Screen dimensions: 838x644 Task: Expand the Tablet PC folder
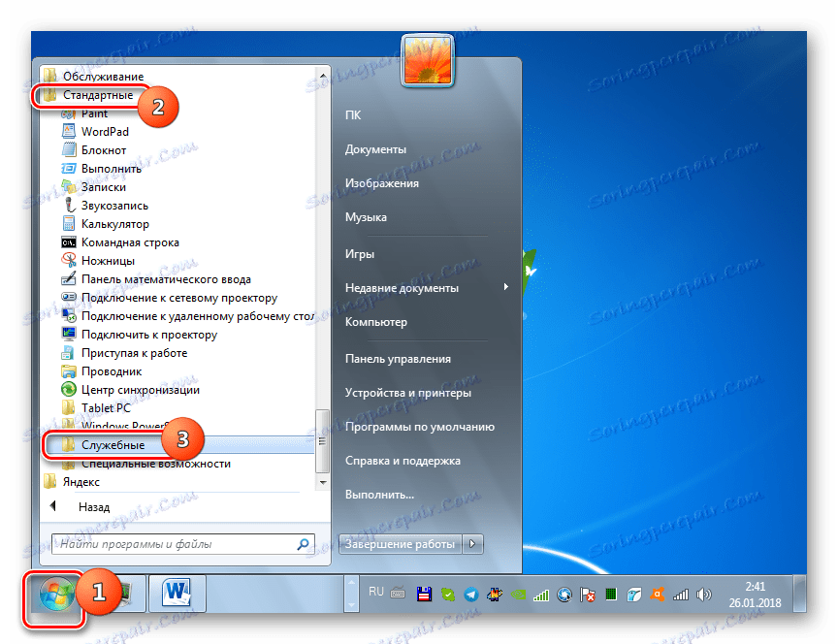[x=106, y=408]
